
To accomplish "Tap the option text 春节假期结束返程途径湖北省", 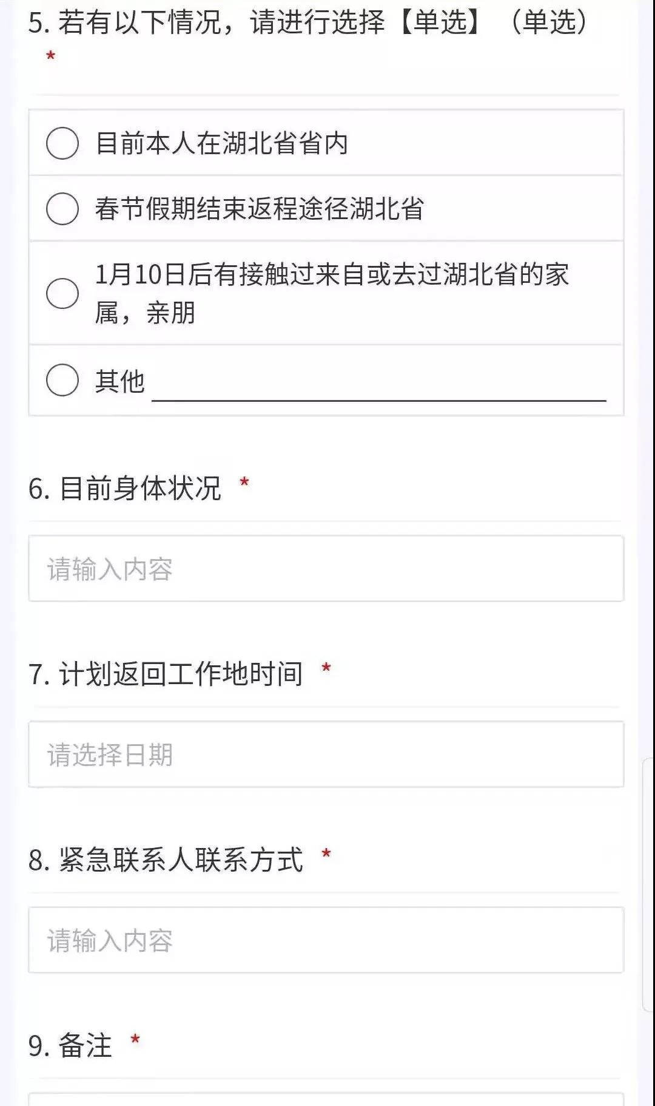I will click(x=260, y=209).
